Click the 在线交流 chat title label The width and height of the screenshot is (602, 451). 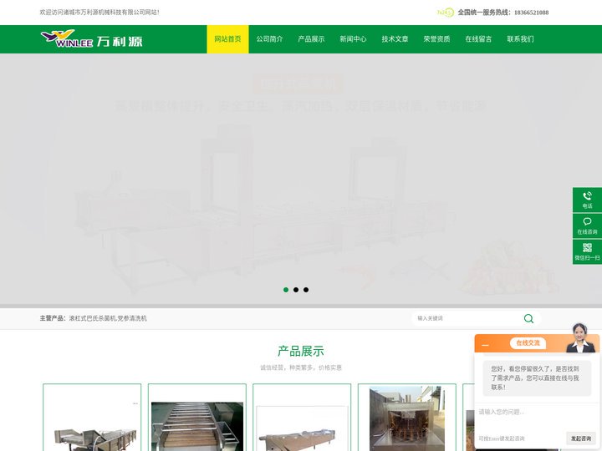point(528,343)
